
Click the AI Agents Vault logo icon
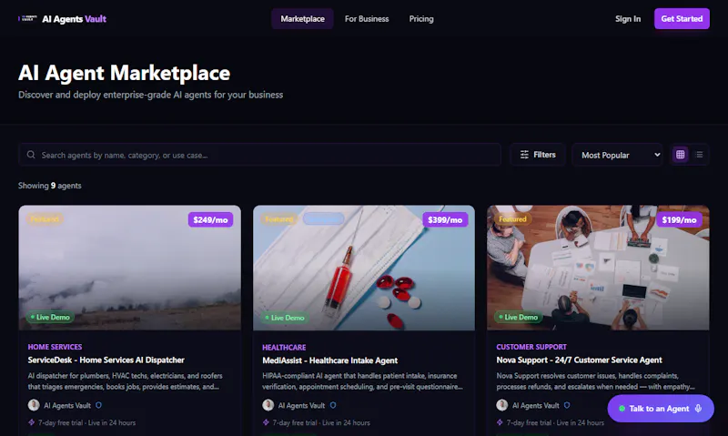coord(27,18)
